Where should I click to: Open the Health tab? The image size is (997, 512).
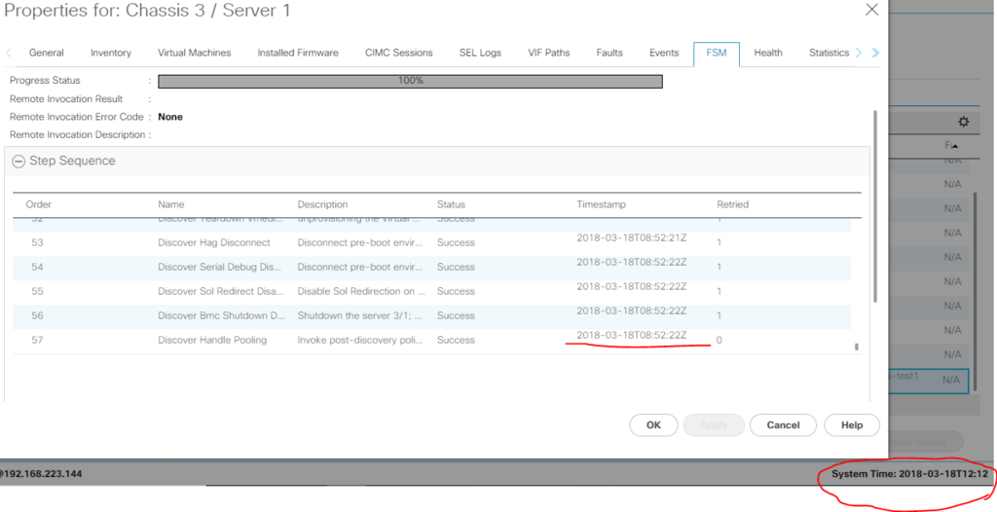tap(768, 53)
